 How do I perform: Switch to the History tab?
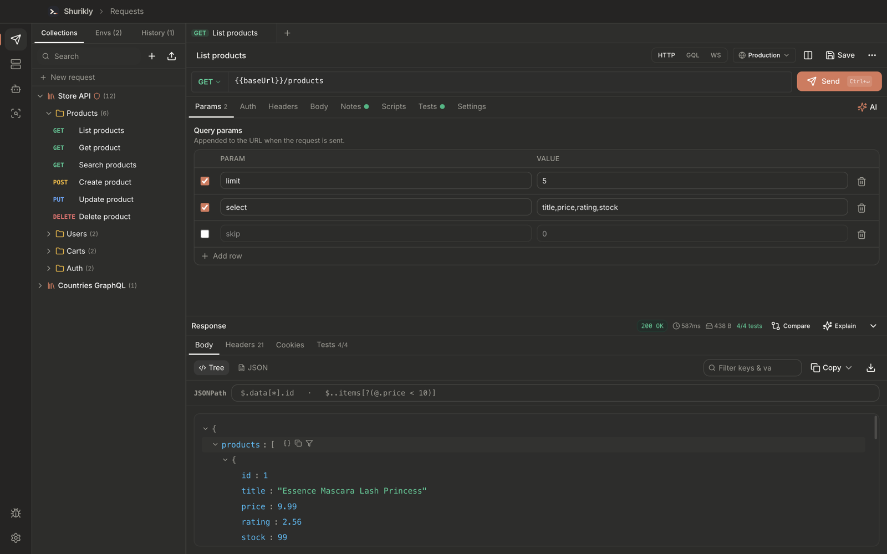click(157, 33)
